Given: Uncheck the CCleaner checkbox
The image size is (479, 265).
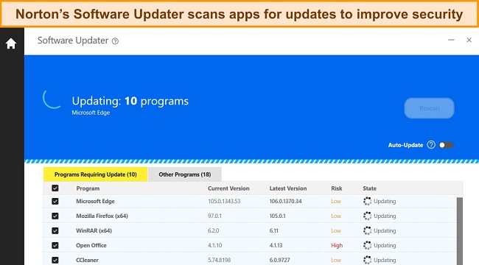Looking at the screenshot, I should point(55,260).
